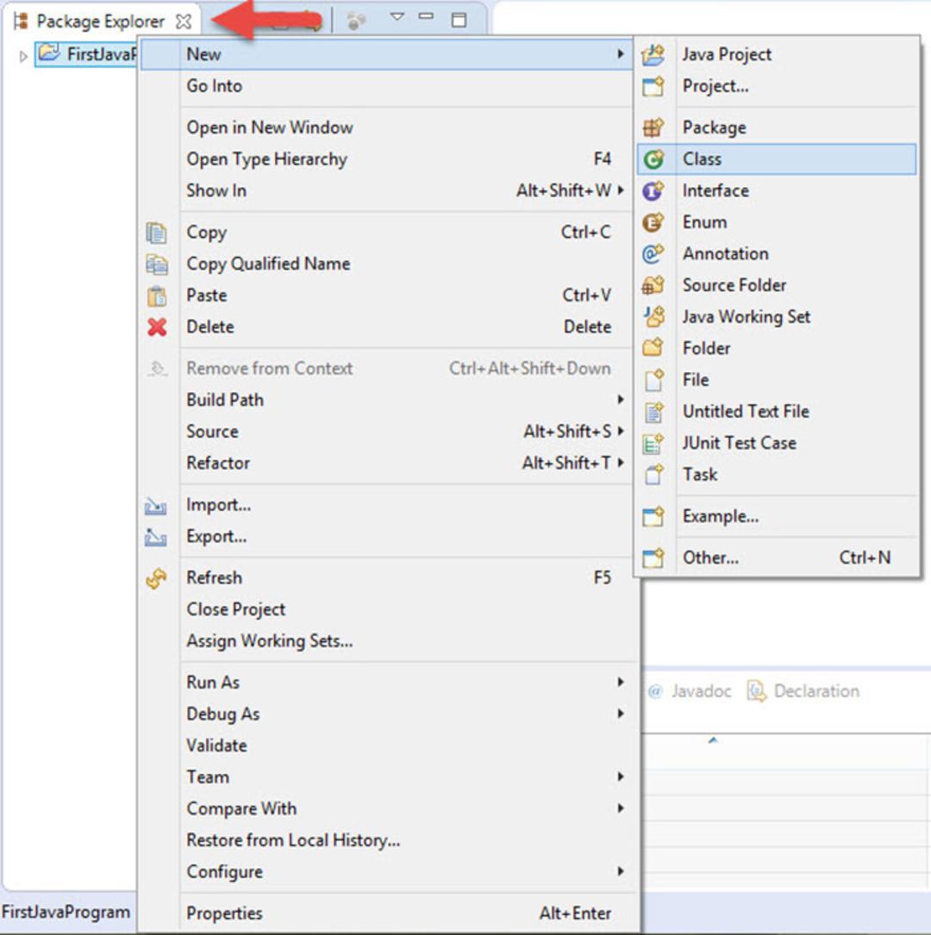
Task: Click the Java Working Set icon
Action: tap(653, 316)
